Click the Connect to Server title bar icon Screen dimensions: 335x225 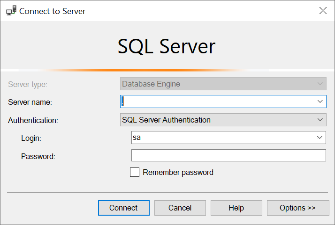tap(11, 11)
